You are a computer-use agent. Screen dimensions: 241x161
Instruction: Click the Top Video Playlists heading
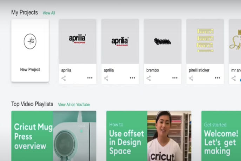32,104
